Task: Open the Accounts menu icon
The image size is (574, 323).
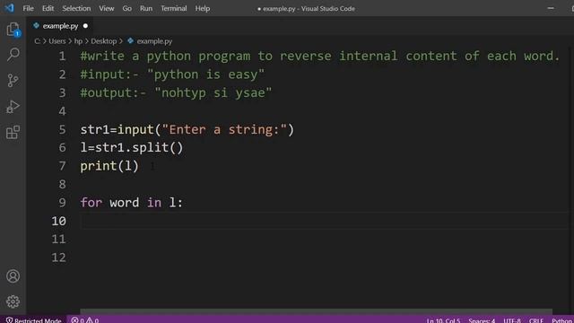Action: pyautogui.click(x=13, y=276)
